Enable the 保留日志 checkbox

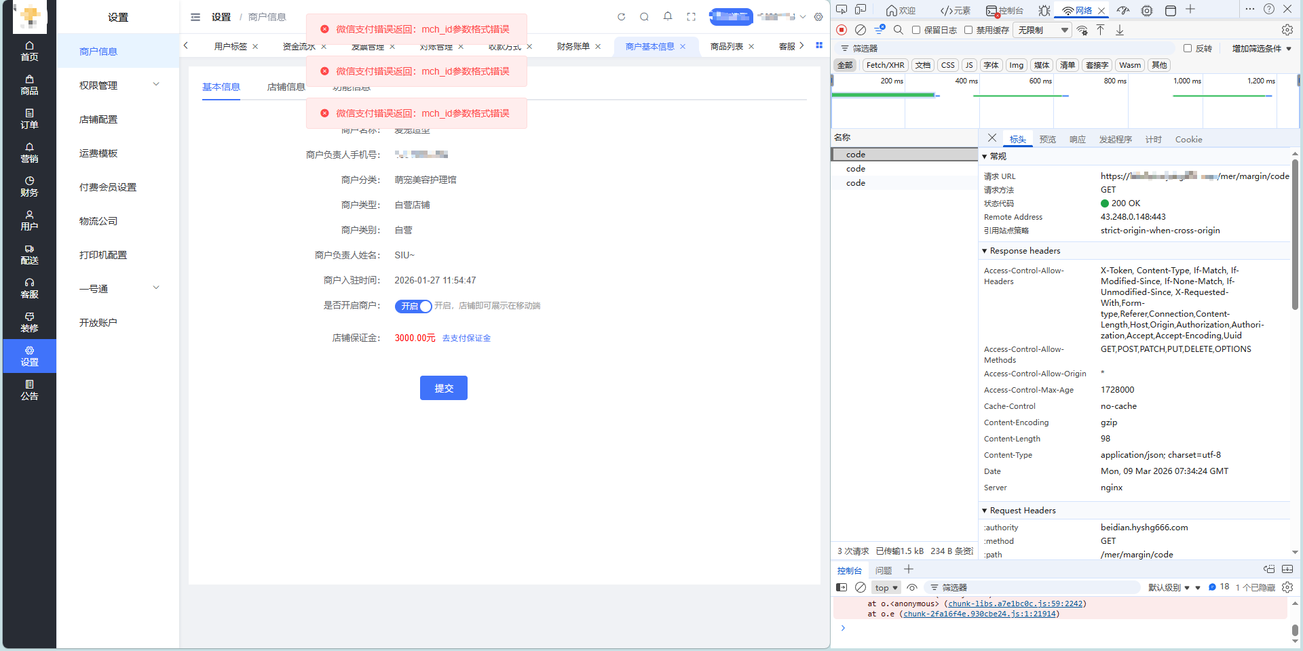pyautogui.click(x=916, y=30)
